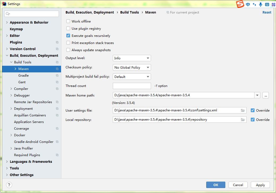Image resolution: width=276 pixels, height=193 pixels.
Task: Click in the settings search field
Action: 32,14
